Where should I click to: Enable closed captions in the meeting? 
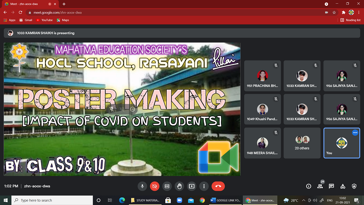coord(167,186)
